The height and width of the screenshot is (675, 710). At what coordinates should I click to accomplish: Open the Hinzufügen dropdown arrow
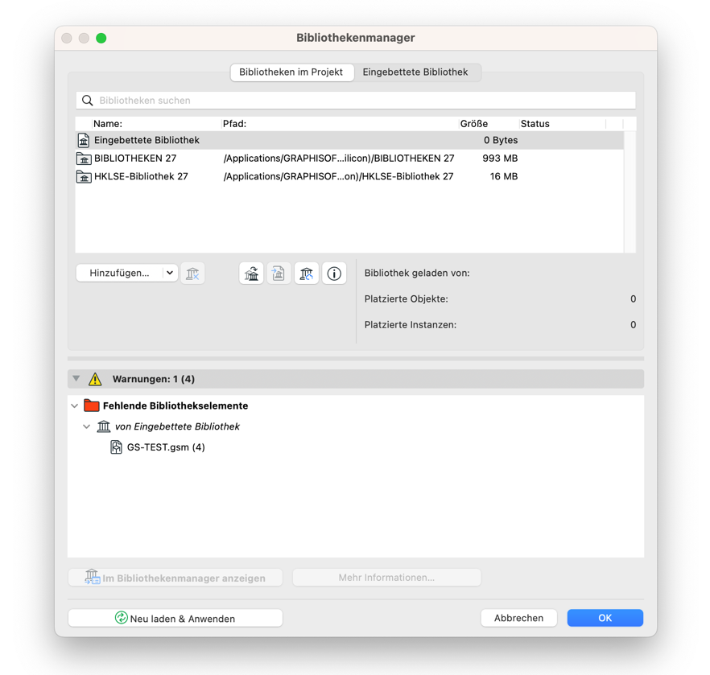coord(169,272)
